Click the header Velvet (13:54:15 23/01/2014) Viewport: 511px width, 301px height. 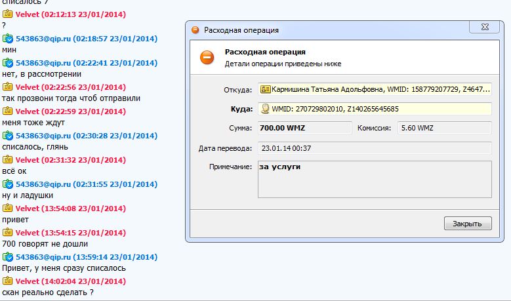point(71,233)
